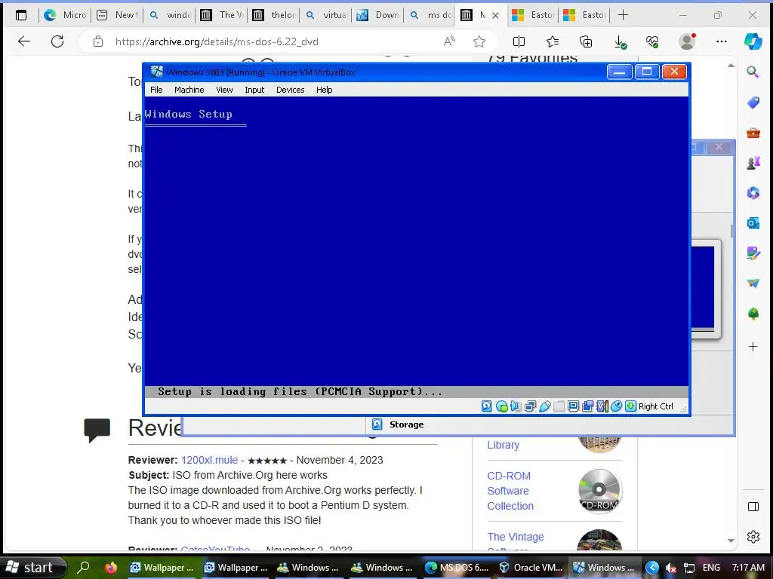Open the File menu in VirtualBox
This screenshot has width=773, height=579.
pos(156,90)
